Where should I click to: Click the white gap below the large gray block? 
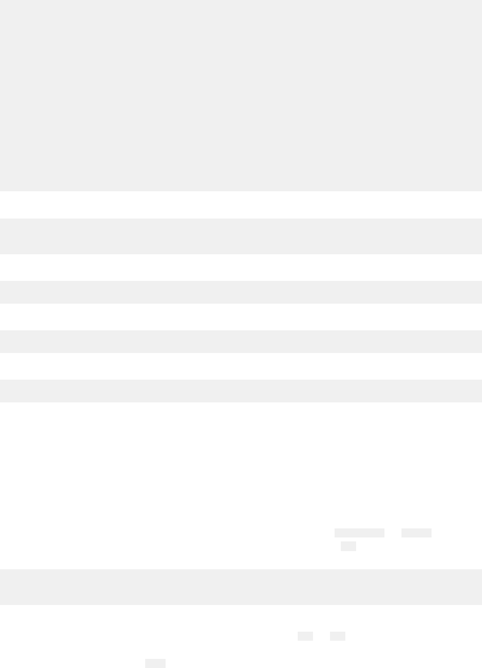pos(241,205)
